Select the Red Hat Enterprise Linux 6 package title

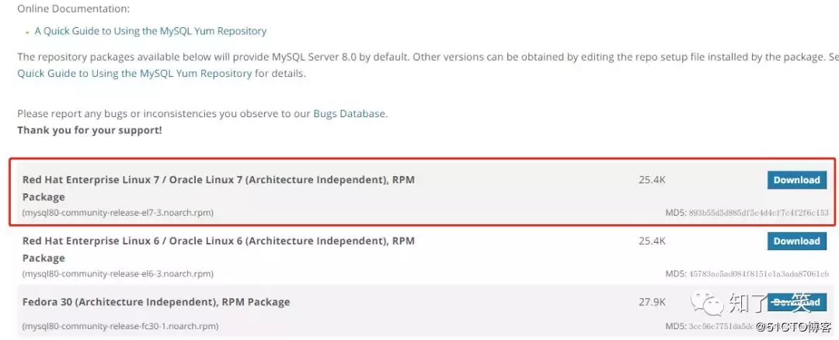point(218,249)
